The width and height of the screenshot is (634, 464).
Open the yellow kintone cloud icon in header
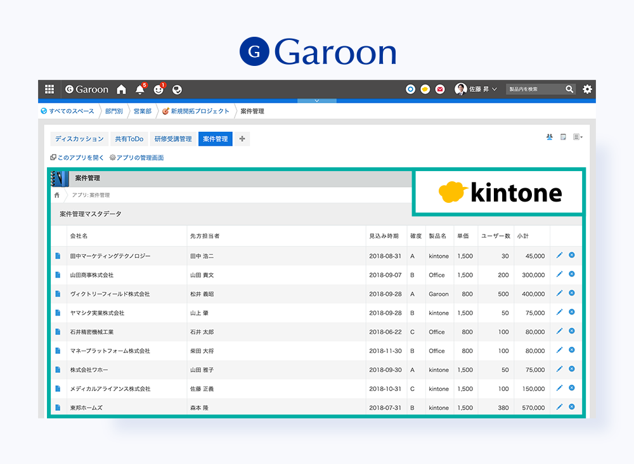pyautogui.click(x=425, y=89)
